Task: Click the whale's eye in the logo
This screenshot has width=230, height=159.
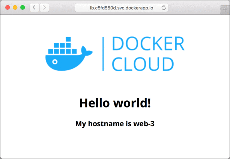Action: click(55, 61)
